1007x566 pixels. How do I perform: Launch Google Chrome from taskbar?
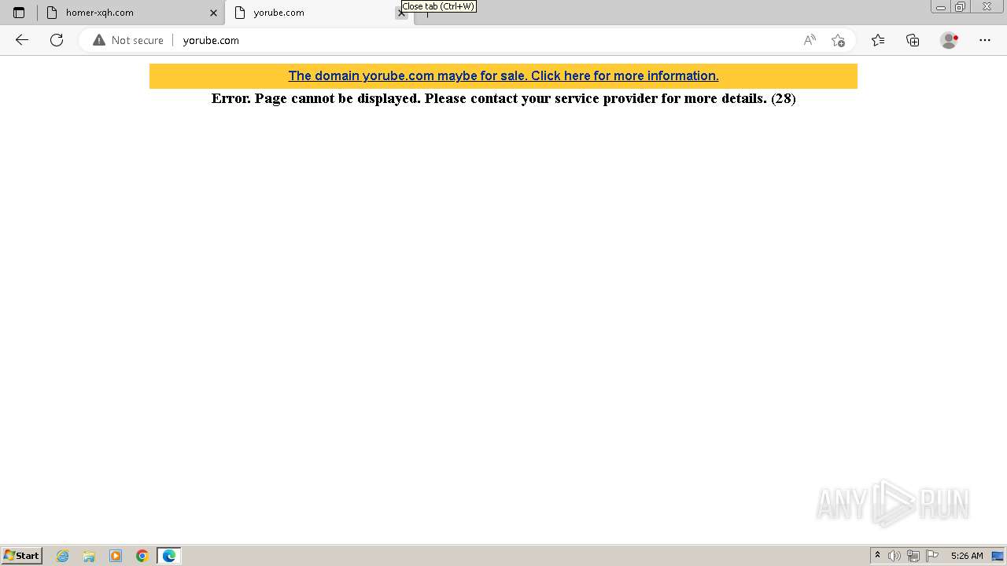[142, 556]
